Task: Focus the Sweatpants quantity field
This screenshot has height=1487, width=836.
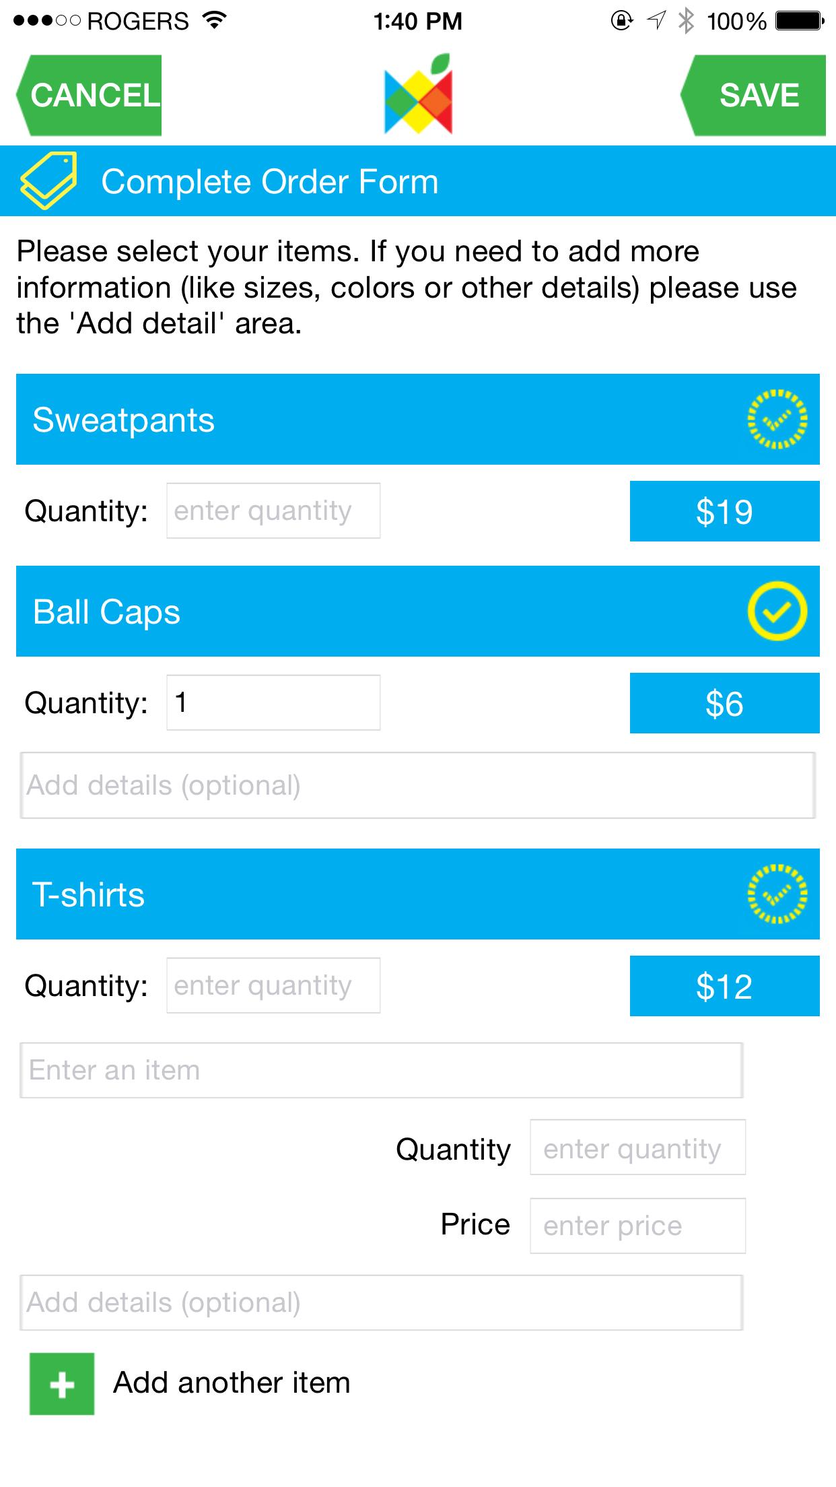Action: [273, 510]
